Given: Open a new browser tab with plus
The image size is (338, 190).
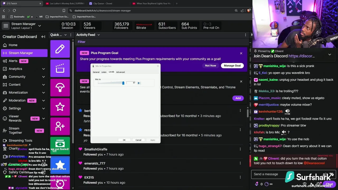Looking at the screenshot, I should tap(177, 3).
